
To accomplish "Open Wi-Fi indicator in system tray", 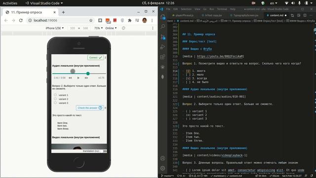I will [x=286, y=3].
